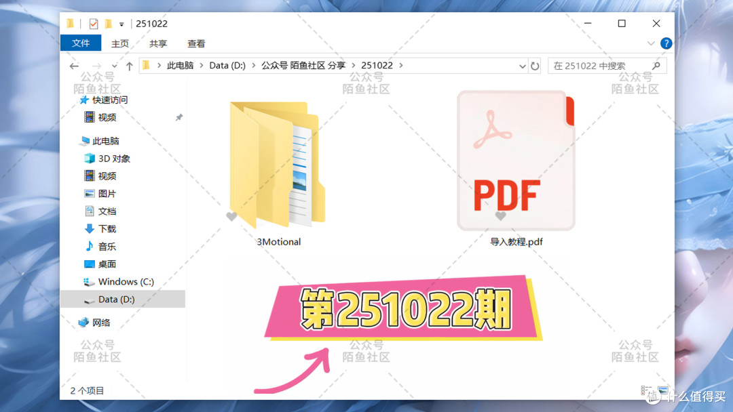Click the 3Motional folder name label
This screenshot has width=733, height=412.
click(279, 242)
